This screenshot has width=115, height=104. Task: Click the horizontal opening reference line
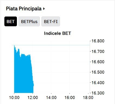click(x=52, y=45)
